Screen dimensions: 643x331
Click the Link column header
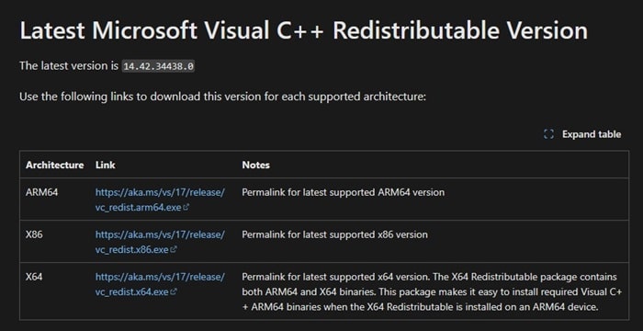tap(106, 165)
